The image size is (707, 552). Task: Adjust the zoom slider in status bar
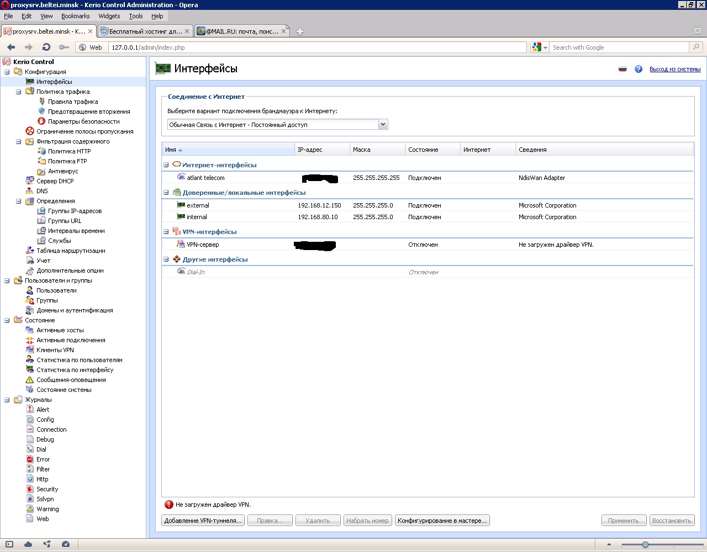pyautogui.click(x=645, y=545)
